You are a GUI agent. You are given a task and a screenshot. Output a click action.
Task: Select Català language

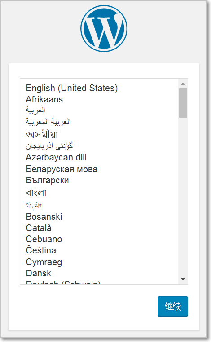pos(39,228)
